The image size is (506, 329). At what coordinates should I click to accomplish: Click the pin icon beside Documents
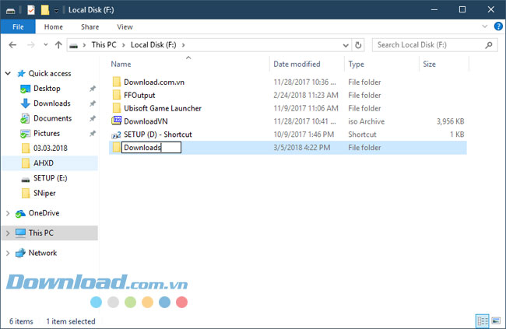click(x=93, y=118)
